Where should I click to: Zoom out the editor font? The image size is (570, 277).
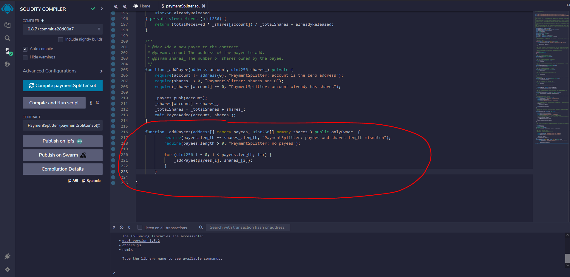point(116,6)
